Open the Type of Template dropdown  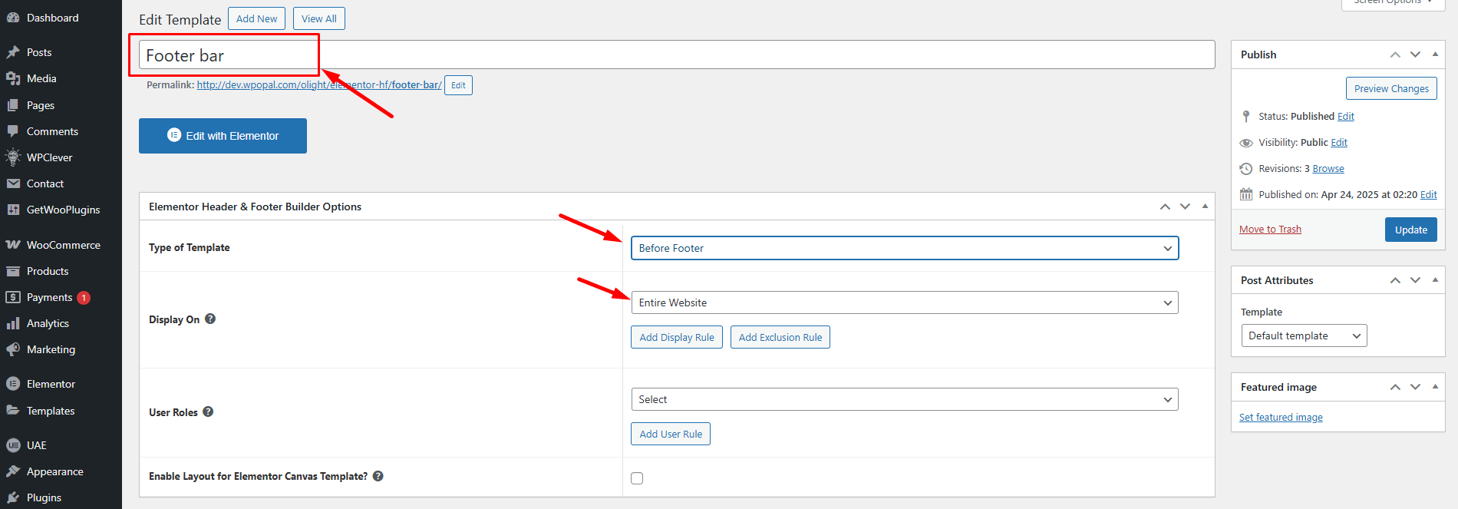[904, 248]
